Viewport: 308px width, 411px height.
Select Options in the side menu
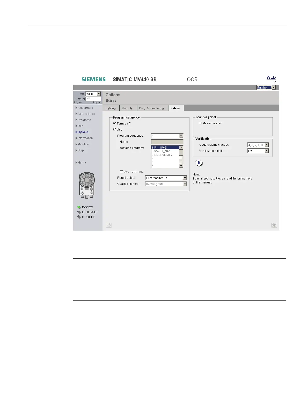(82, 132)
